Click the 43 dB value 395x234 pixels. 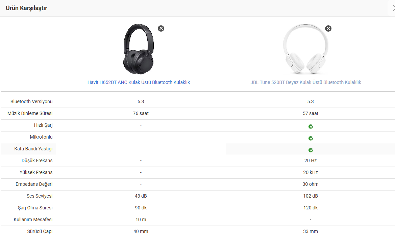[x=141, y=196]
